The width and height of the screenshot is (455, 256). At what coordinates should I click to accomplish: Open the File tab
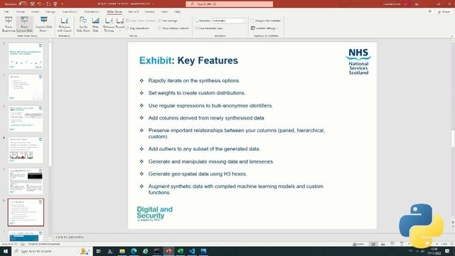pyautogui.click(x=6, y=11)
